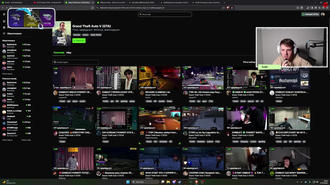Open the Czeszczu DOPERP.COM stream thumbnail

coord(203,159)
